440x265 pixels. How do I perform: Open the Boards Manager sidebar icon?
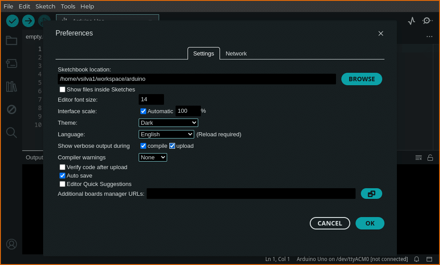point(12,63)
